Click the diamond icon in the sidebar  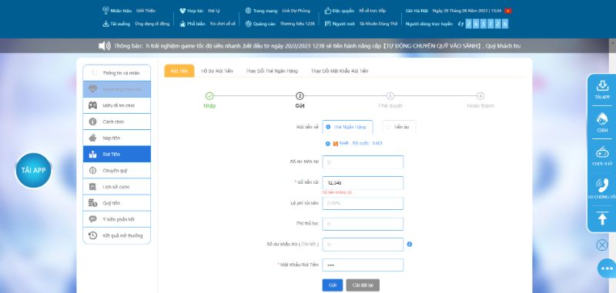(x=92, y=89)
